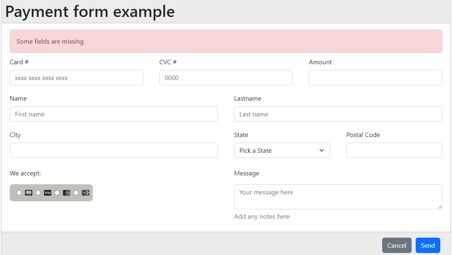
Task: Click the American Express logo icon
Action: [67, 193]
